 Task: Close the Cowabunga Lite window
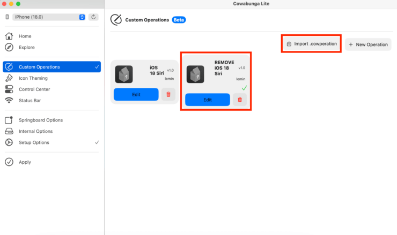(x=4, y=4)
